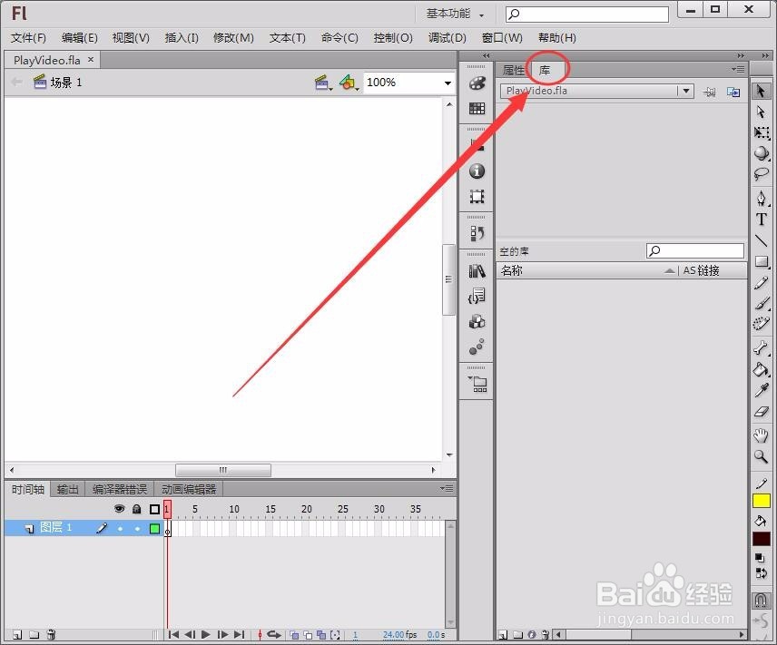This screenshot has width=777, height=645.
Task: Pin current library button
Action: [x=710, y=92]
